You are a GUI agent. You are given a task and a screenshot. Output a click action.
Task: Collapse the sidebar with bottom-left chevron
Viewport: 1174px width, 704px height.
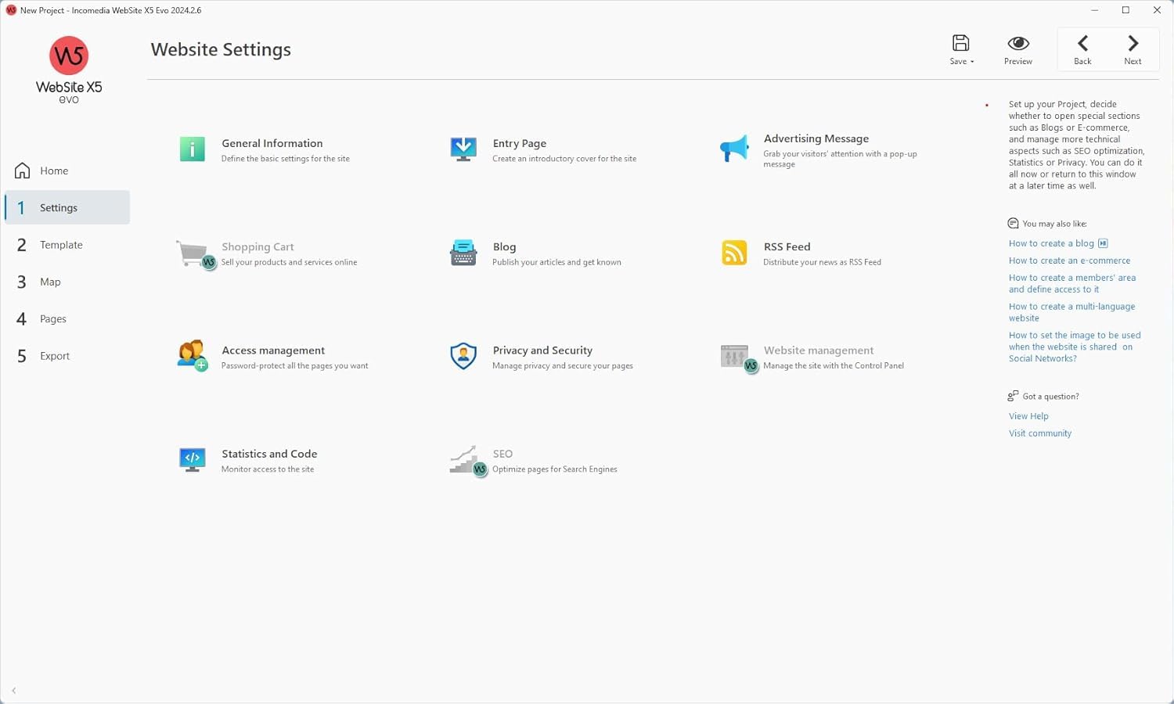(x=14, y=690)
